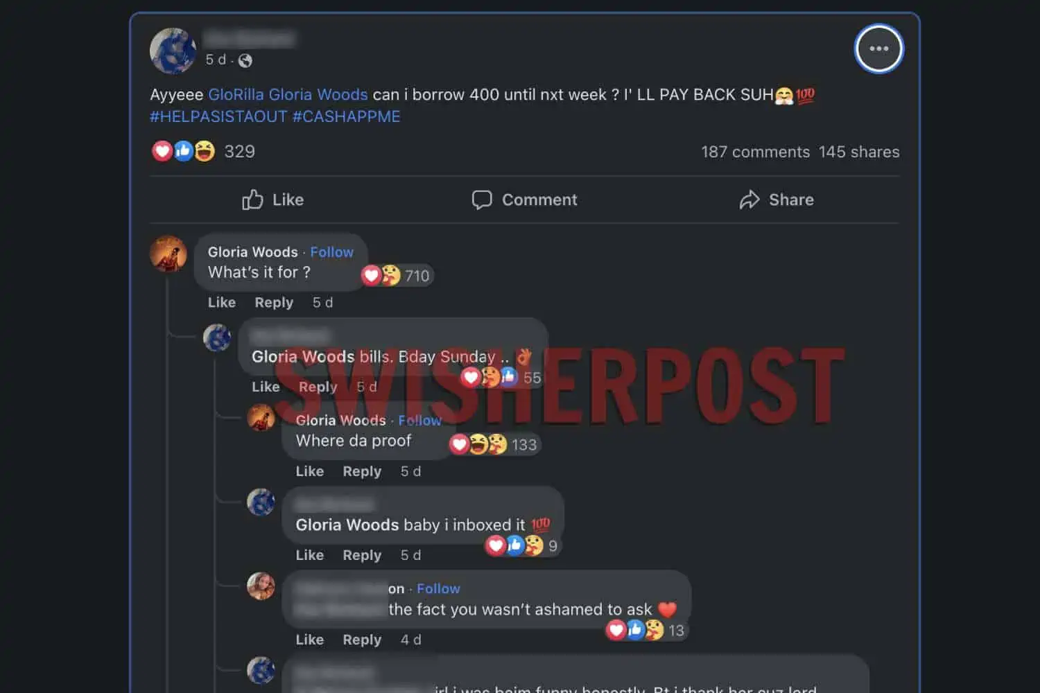This screenshot has height=693, width=1040.
Task: Like the 'Where da proof' comment
Action: 310,471
